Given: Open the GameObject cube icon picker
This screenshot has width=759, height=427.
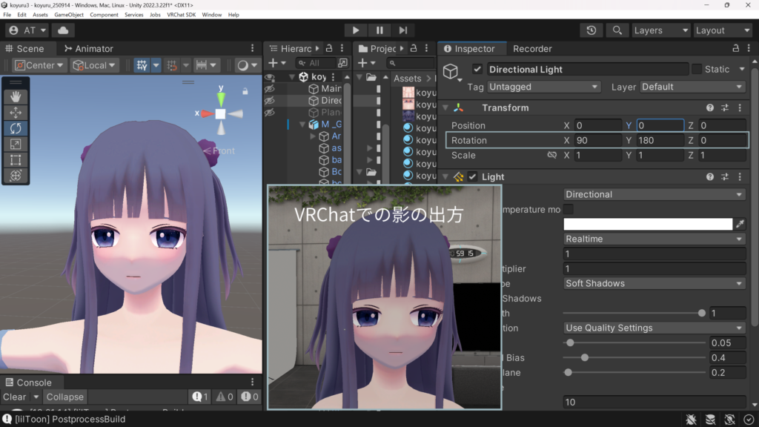Looking at the screenshot, I should (x=452, y=73).
